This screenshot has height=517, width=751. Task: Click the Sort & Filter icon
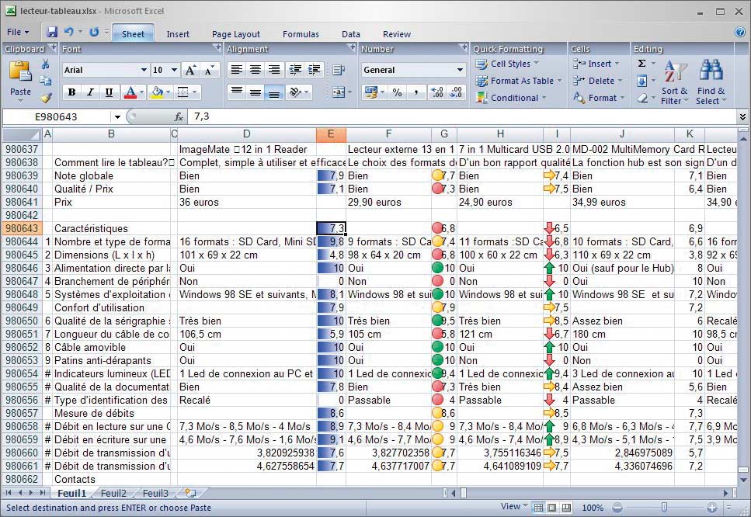[x=675, y=72]
